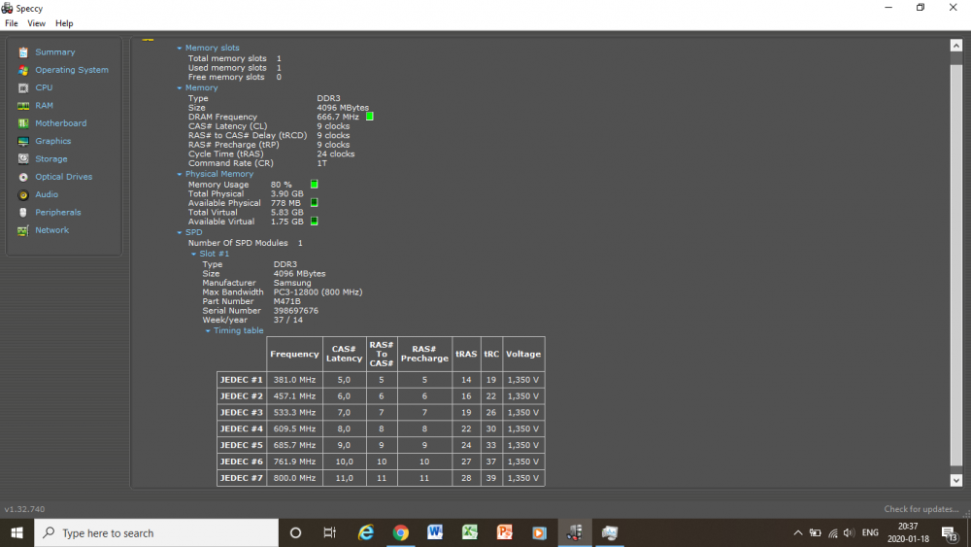This screenshot has height=547, width=971.
Task: Collapse the Slot #1 node
Action: coord(193,254)
